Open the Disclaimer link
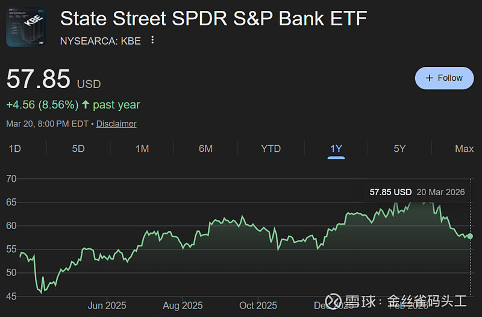This screenshot has height=317, width=482. [x=116, y=124]
